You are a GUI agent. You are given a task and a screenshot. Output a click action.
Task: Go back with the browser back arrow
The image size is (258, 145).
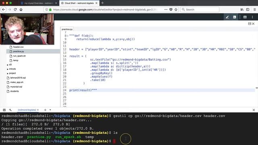4,10
